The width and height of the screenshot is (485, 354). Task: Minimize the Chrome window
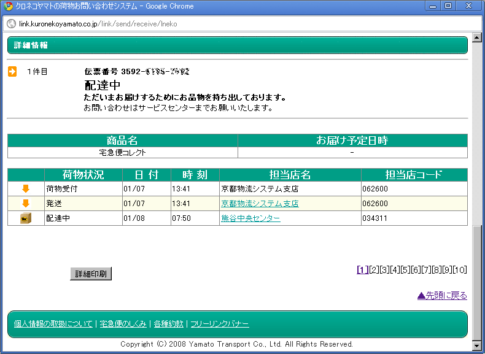[x=433, y=6]
